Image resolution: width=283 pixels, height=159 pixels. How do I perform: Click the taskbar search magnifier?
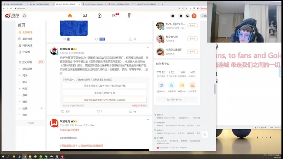(8, 157)
